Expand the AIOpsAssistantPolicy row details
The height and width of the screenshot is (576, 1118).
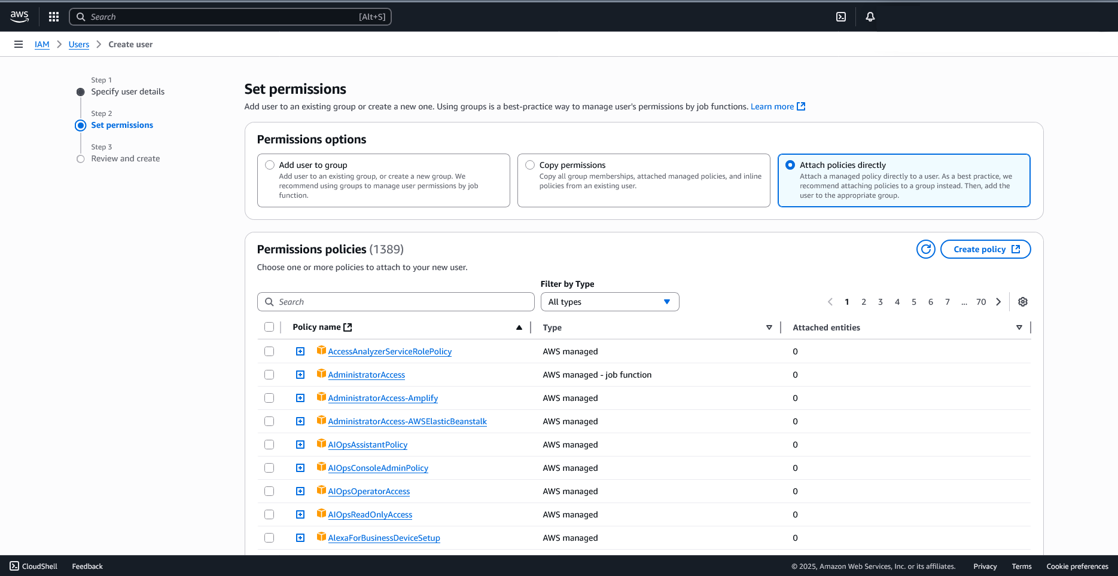300,445
